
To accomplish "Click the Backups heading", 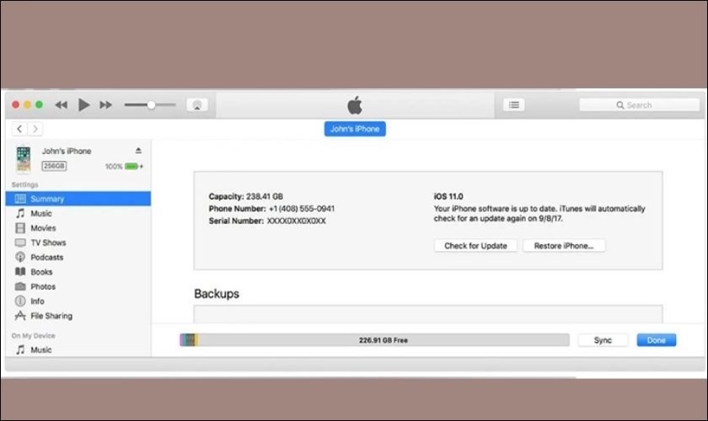I will click(x=217, y=294).
